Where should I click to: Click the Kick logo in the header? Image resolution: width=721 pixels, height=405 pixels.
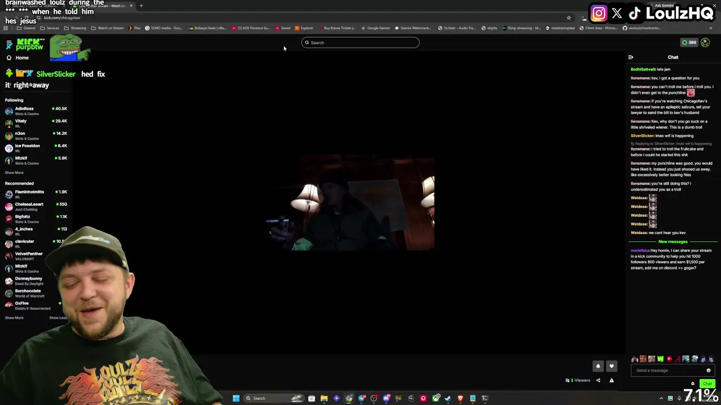click(29, 44)
